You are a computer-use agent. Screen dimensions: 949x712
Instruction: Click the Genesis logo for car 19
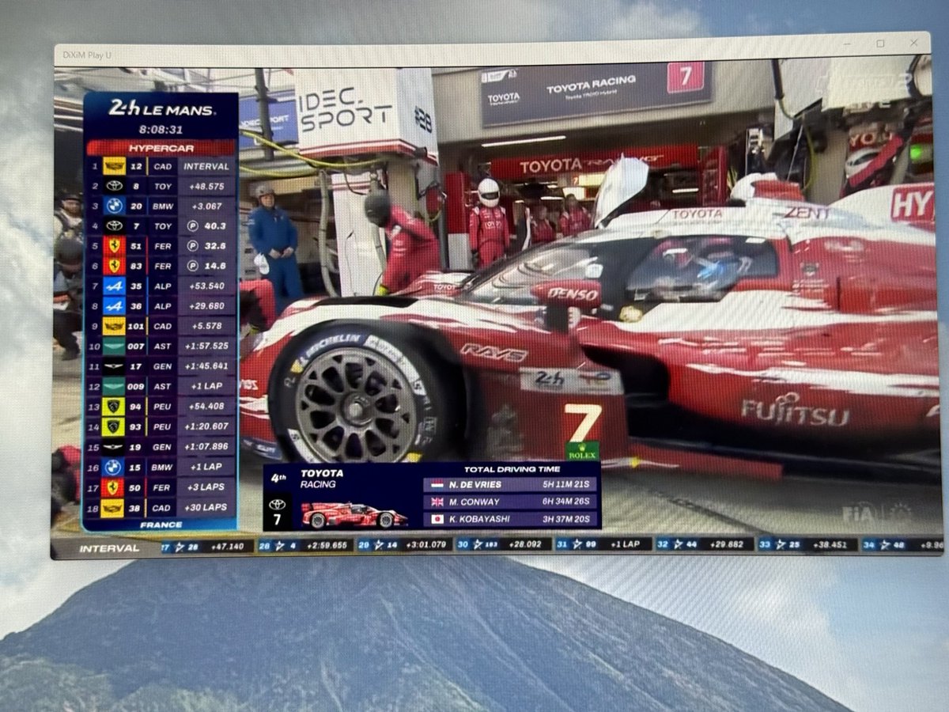point(114,447)
